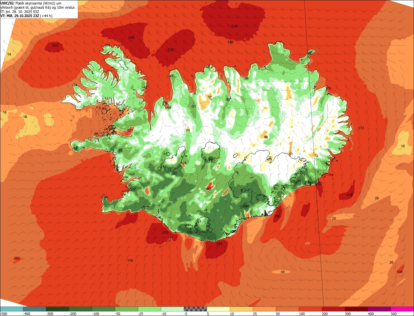Click the flux value 46 over the sea
This screenshot has width=414, height=316.
pos(283,272)
